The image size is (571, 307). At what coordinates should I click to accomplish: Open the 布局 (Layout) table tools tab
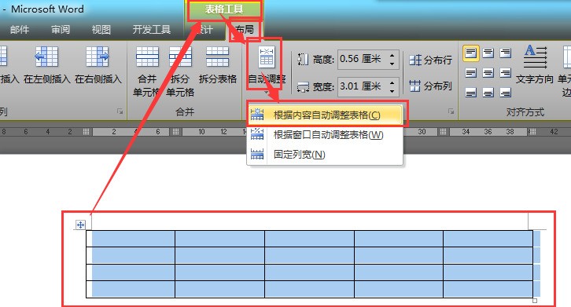(245, 30)
